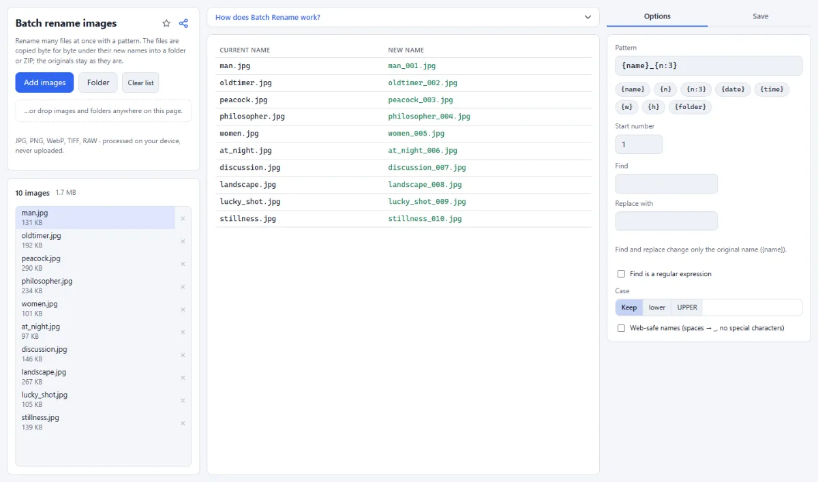
Task: Insert the {w} token chip
Action: [x=627, y=107]
